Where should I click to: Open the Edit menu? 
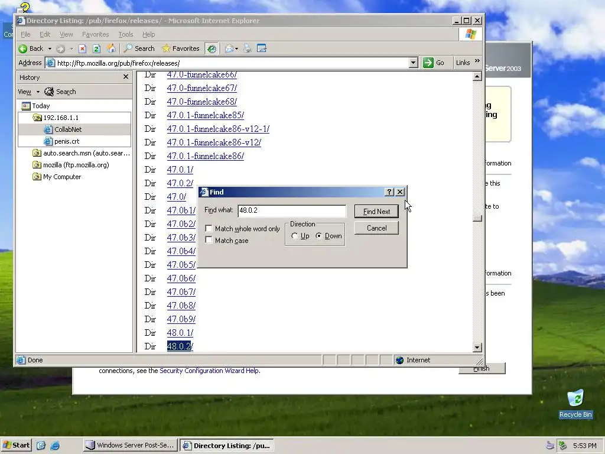coord(45,34)
